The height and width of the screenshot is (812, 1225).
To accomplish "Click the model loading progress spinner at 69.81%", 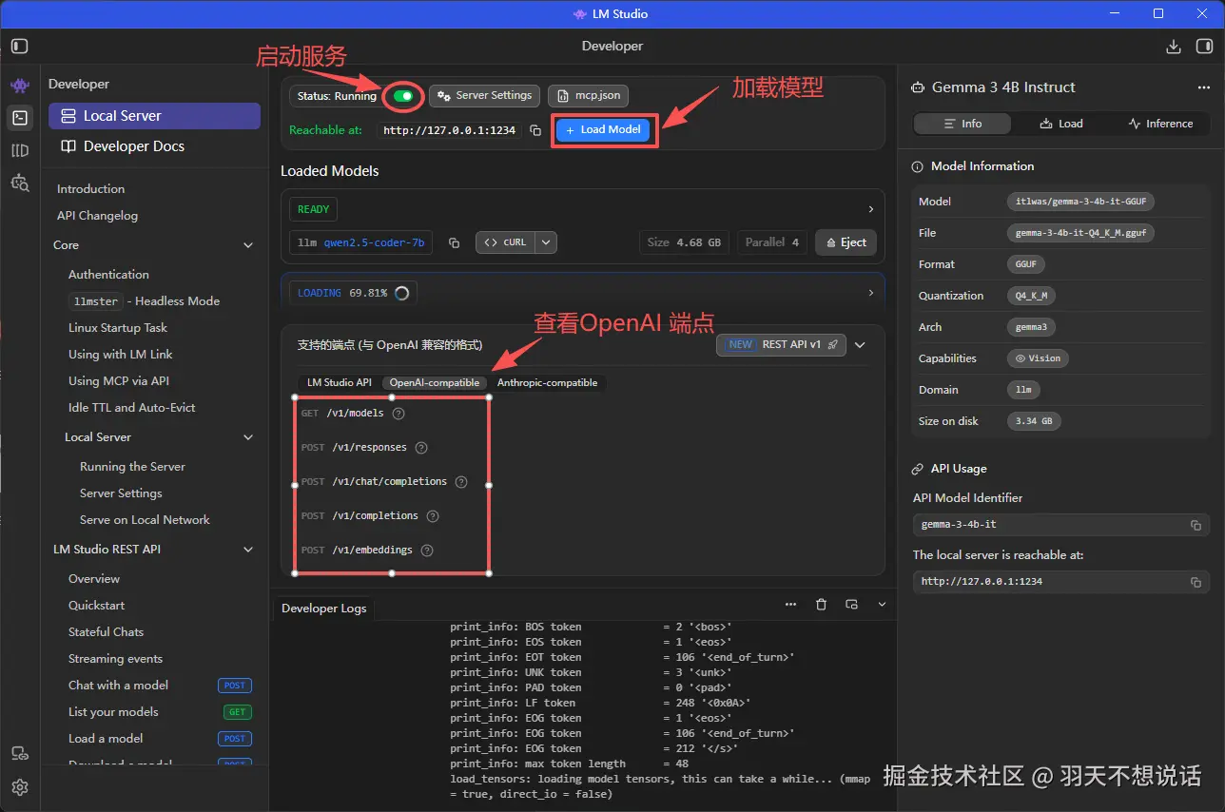I will pyautogui.click(x=401, y=293).
